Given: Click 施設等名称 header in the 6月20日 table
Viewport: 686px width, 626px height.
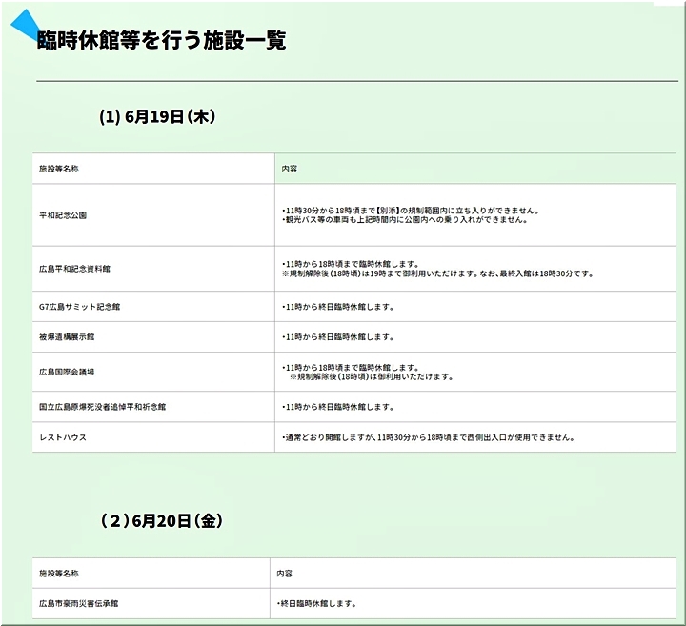Looking at the screenshot, I should [x=59, y=574].
